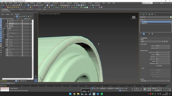Activate the Select and Link tool
The image size is (172, 96).
[6, 5]
